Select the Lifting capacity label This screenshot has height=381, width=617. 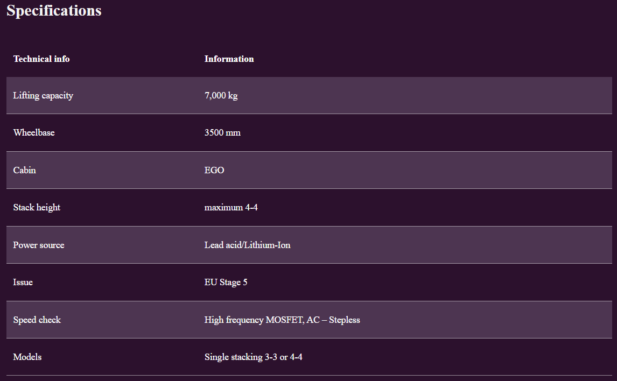(43, 96)
